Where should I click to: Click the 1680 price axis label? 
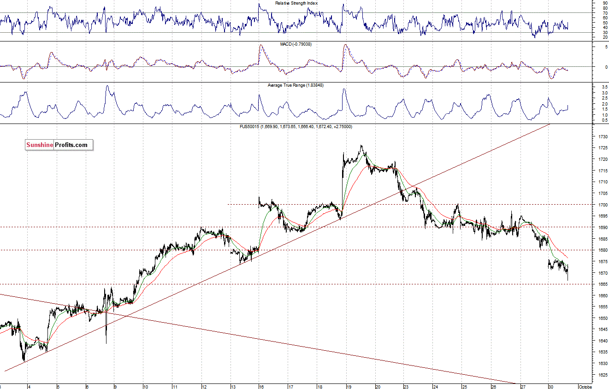pyautogui.click(x=603, y=250)
